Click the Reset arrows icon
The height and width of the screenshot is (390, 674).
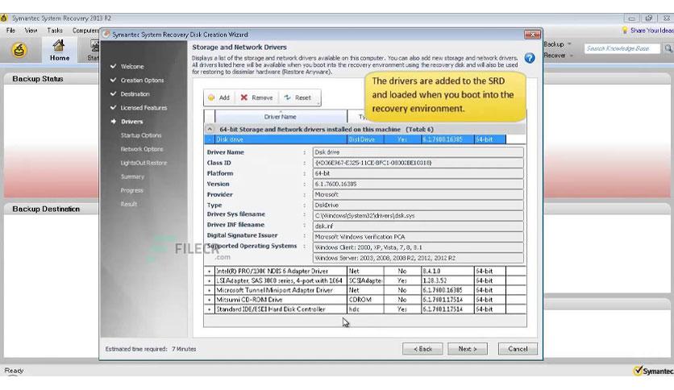point(287,97)
